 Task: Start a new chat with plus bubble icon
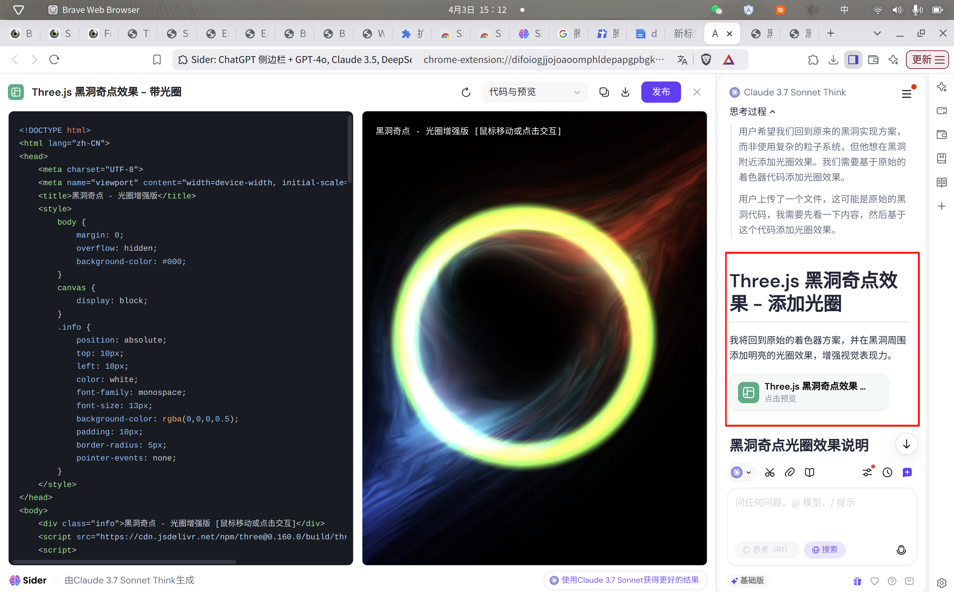[x=907, y=473]
